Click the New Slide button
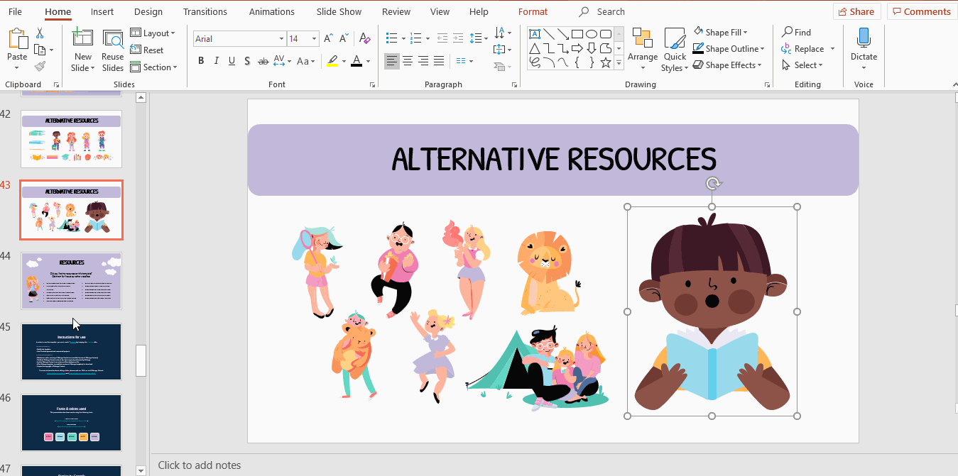 (x=82, y=44)
